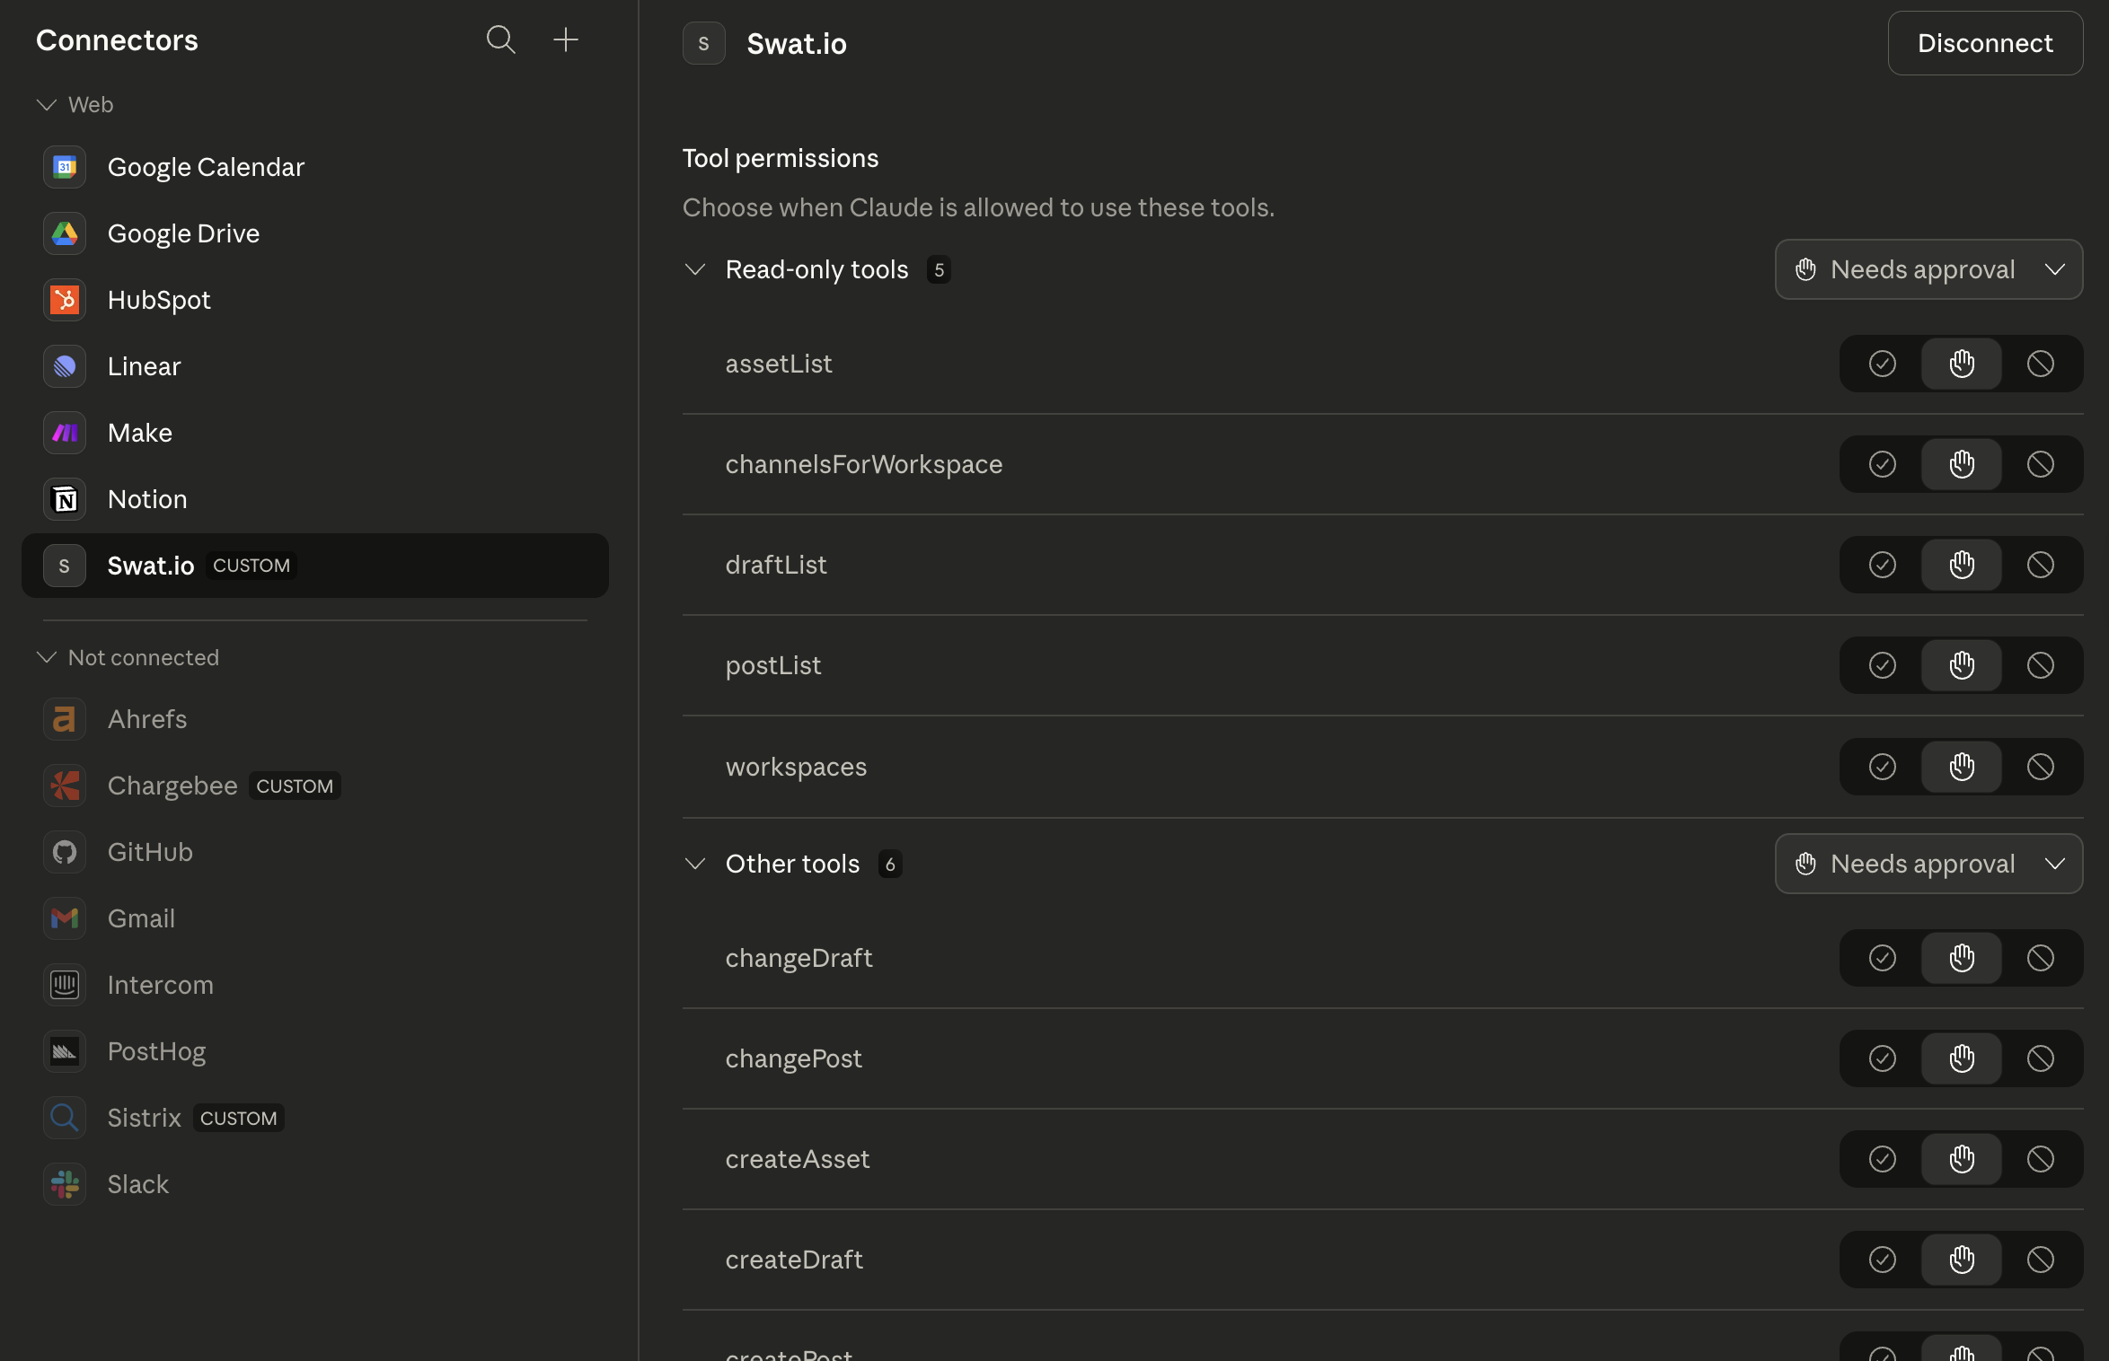Set assetList to needs approval

pos(1962,364)
